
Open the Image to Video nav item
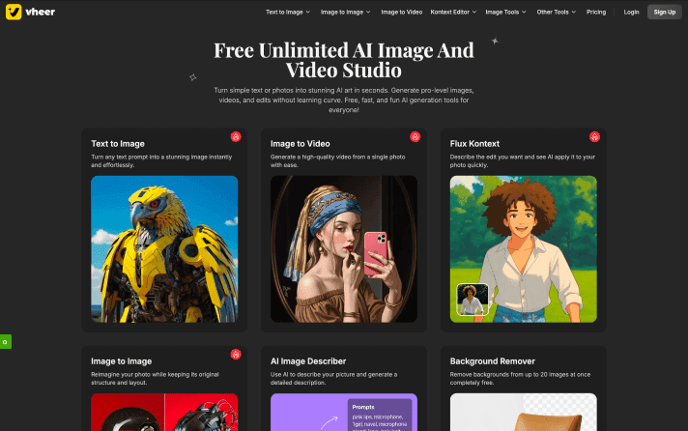[x=401, y=13]
